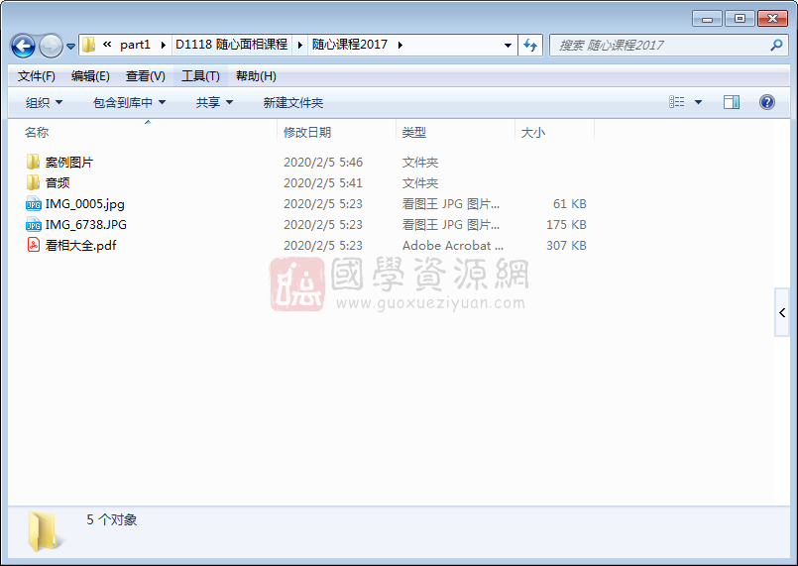The image size is (798, 566).
Task: Click date 2020/2/5 5:46
Action: [x=323, y=163]
